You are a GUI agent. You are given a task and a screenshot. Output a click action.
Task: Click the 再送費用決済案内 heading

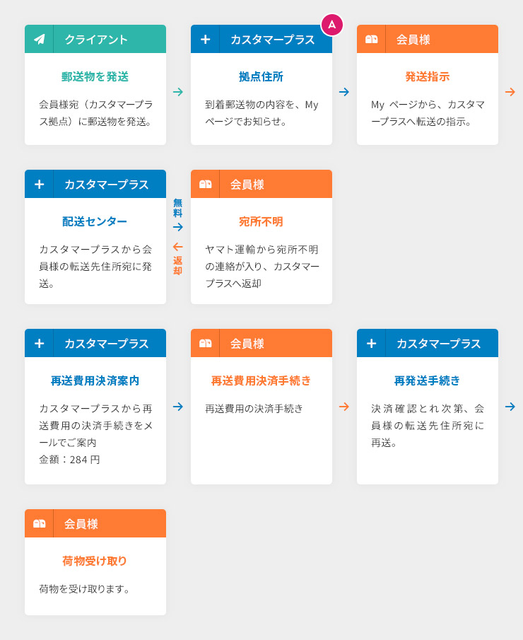95,380
